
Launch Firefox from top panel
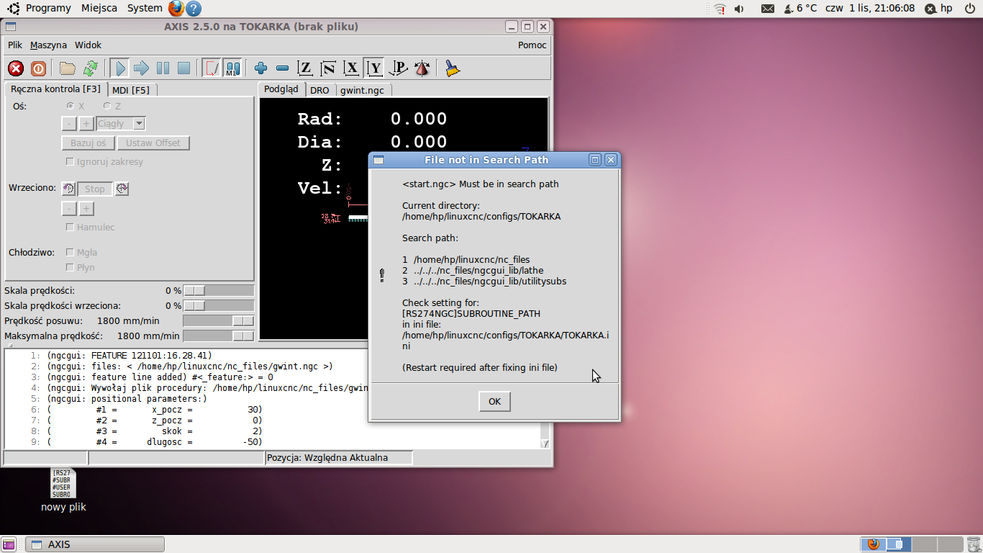coord(176,9)
